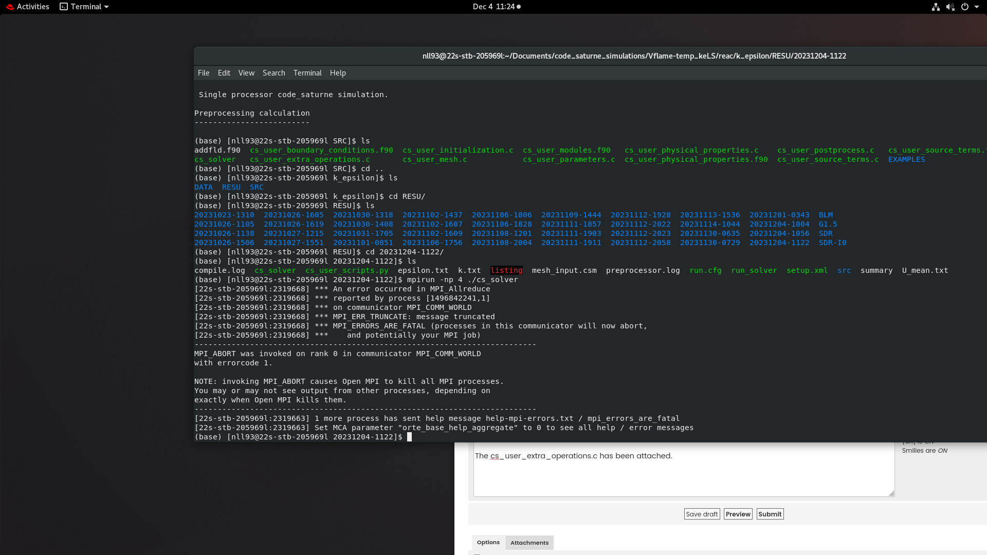987x555 pixels.
Task: Open the Help menu in terminal
Action: pos(338,73)
